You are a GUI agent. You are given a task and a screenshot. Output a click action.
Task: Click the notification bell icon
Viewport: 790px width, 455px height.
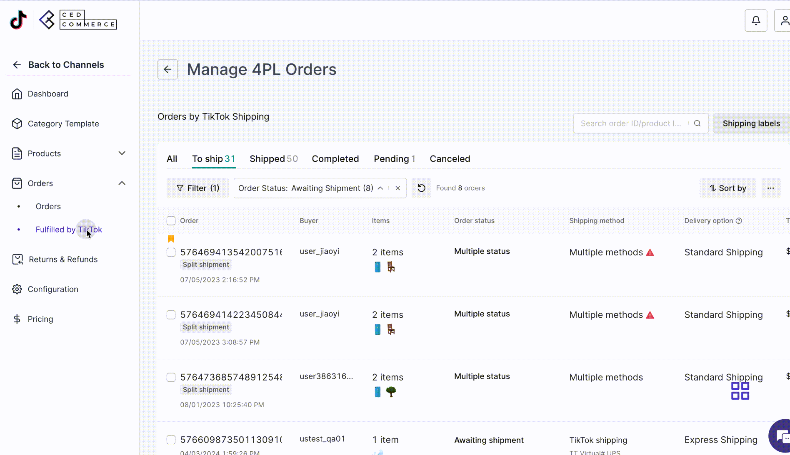pyautogui.click(x=756, y=20)
